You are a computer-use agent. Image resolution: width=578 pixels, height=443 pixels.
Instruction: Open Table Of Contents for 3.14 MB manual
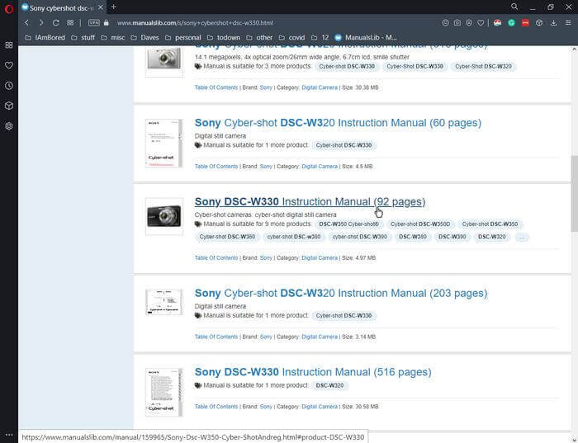coord(216,337)
